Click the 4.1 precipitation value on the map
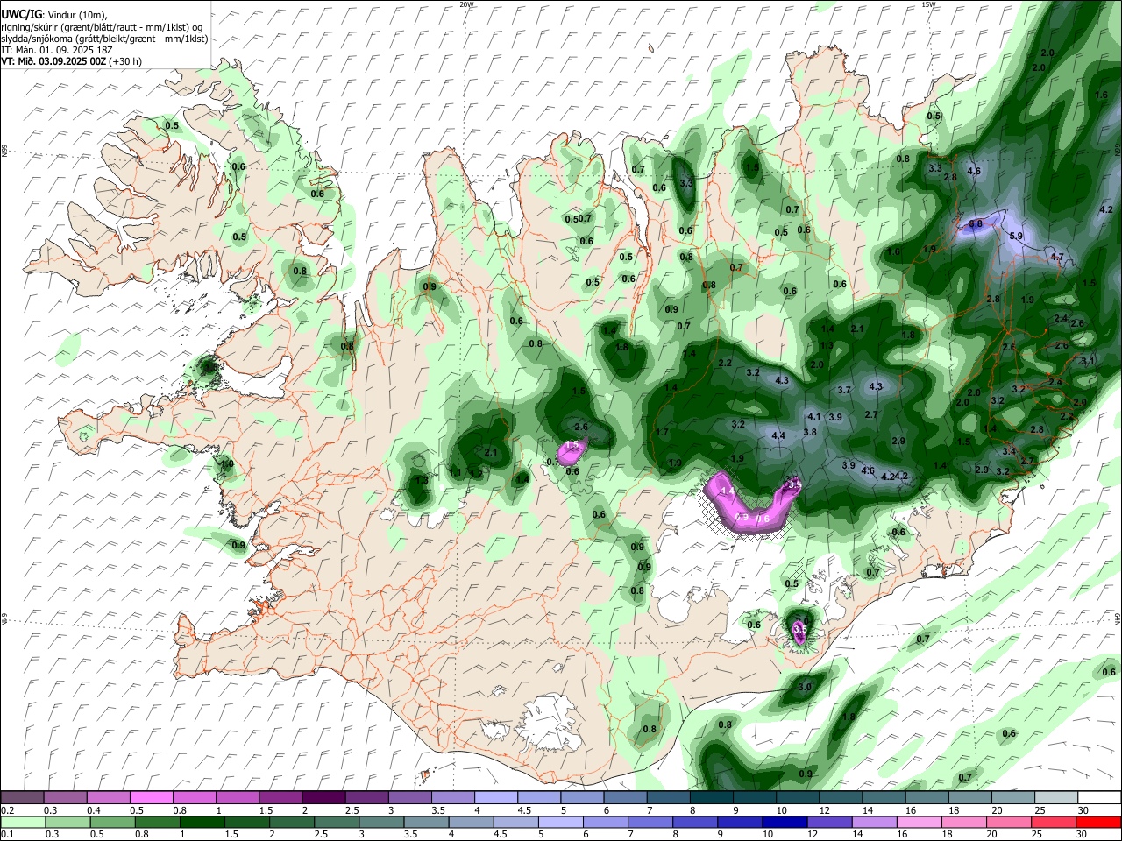This screenshot has height=841, width=1122. [x=813, y=417]
